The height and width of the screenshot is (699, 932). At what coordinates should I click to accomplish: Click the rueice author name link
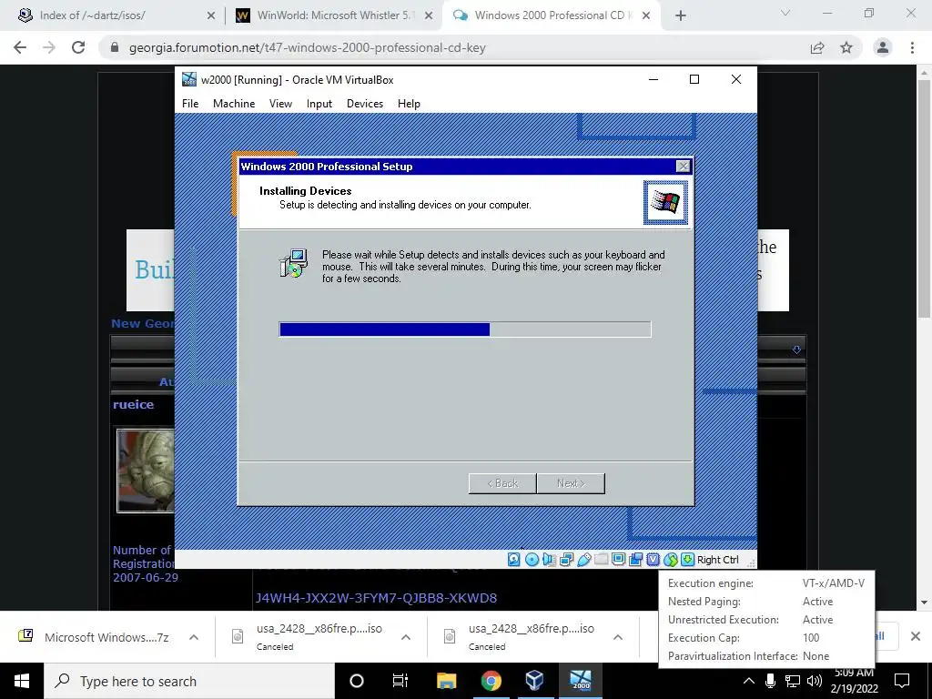[133, 404]
